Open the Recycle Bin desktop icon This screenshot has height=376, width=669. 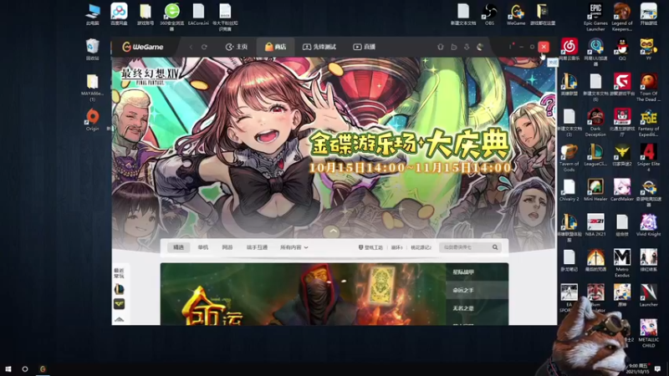(x=93, y=49)
